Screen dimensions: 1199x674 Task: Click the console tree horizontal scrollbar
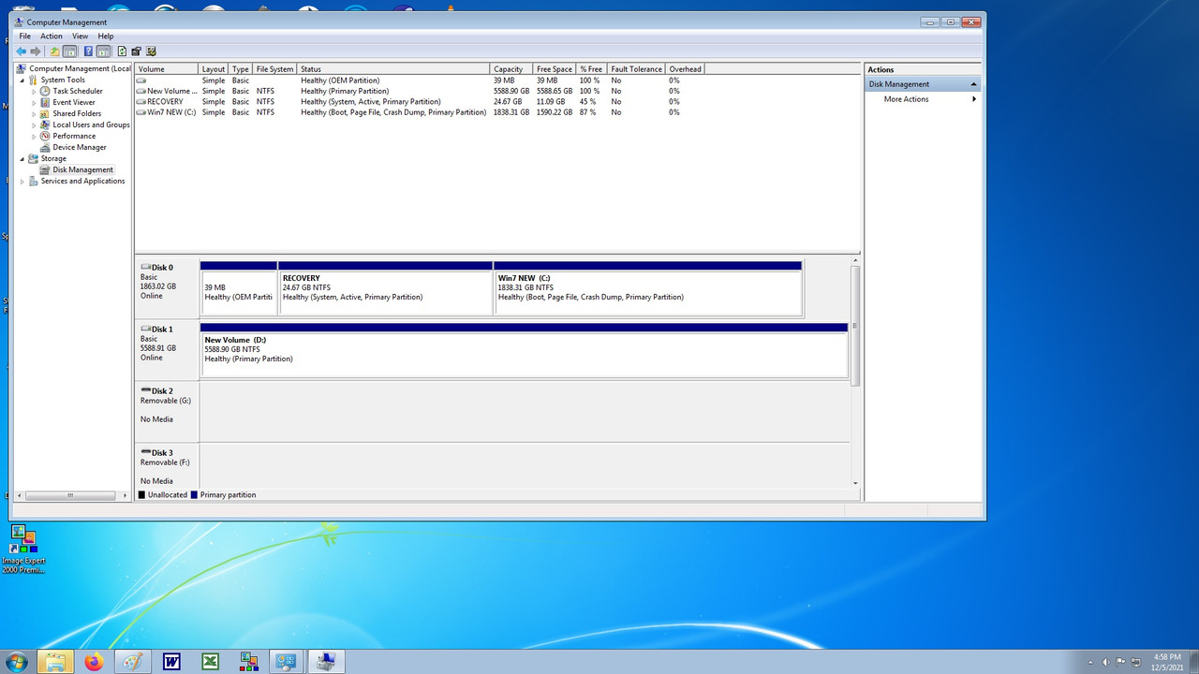(x=71, y=494)
